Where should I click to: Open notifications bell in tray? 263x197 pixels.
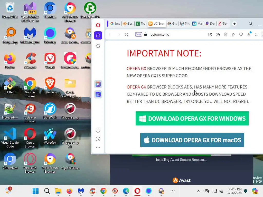point(246,191)
